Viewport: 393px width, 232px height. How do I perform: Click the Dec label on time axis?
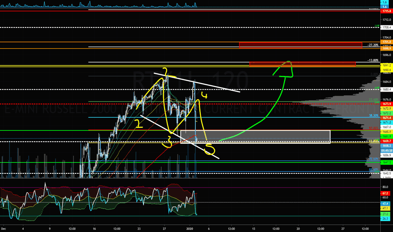click(3, 229)
